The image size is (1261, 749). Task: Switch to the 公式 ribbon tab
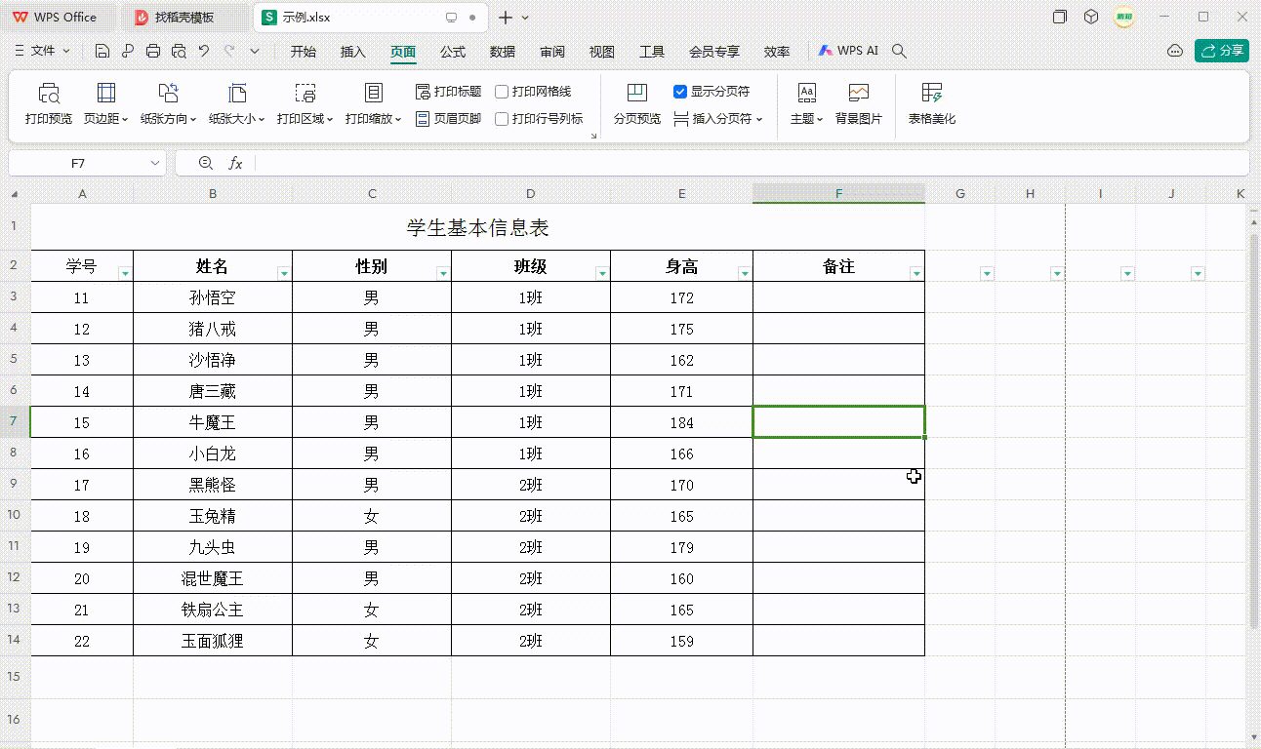453,52
